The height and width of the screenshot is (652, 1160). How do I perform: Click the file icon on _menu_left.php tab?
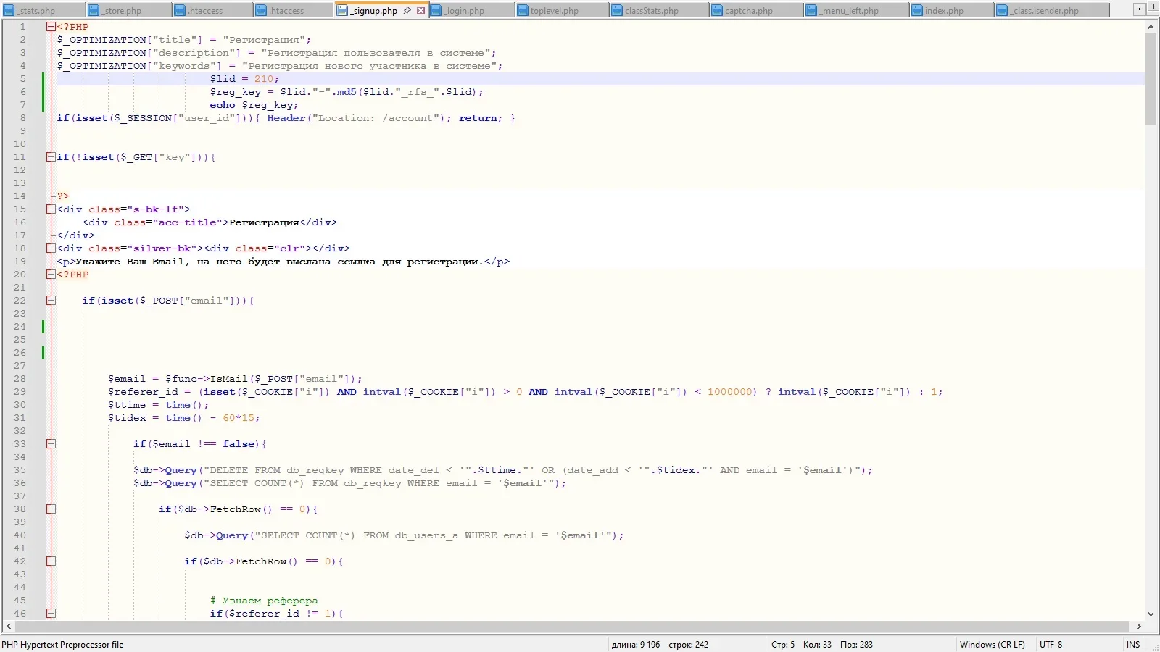coord(812,11)
